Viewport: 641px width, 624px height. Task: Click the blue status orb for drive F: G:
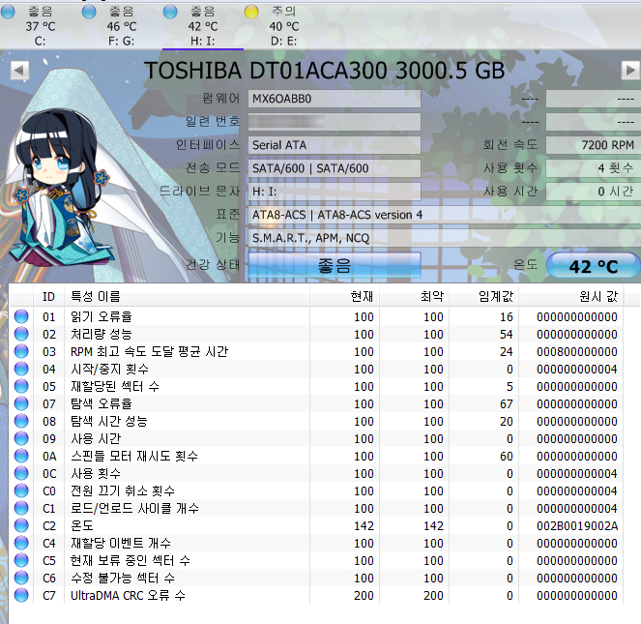click(89, 12)
